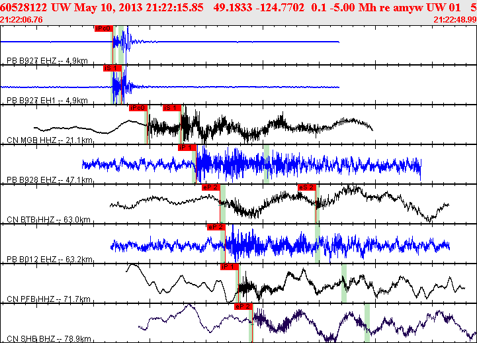Click the CN SHB BHZ channel label
This screenshot has width=477, height=343.
pos(49,339)
